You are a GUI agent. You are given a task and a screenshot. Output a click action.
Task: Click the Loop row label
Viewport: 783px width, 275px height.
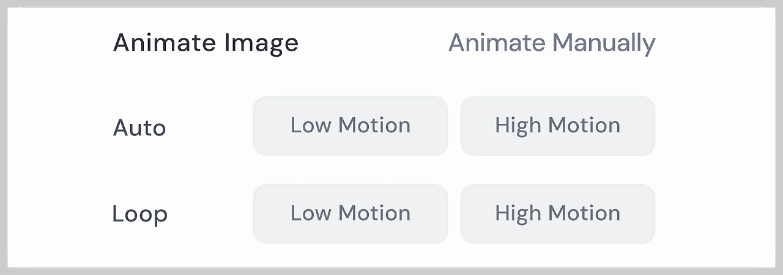coord(140,215)
